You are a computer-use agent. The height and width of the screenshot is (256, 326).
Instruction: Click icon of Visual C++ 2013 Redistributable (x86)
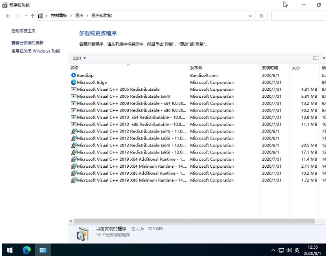(x=73, y=152)
